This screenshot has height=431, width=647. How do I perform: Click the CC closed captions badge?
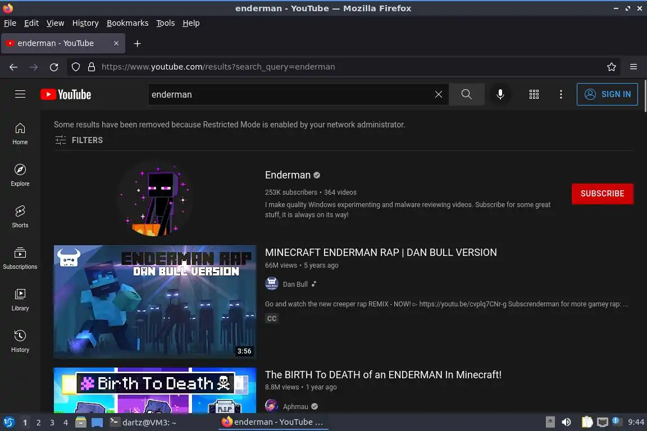click(271, 318)
